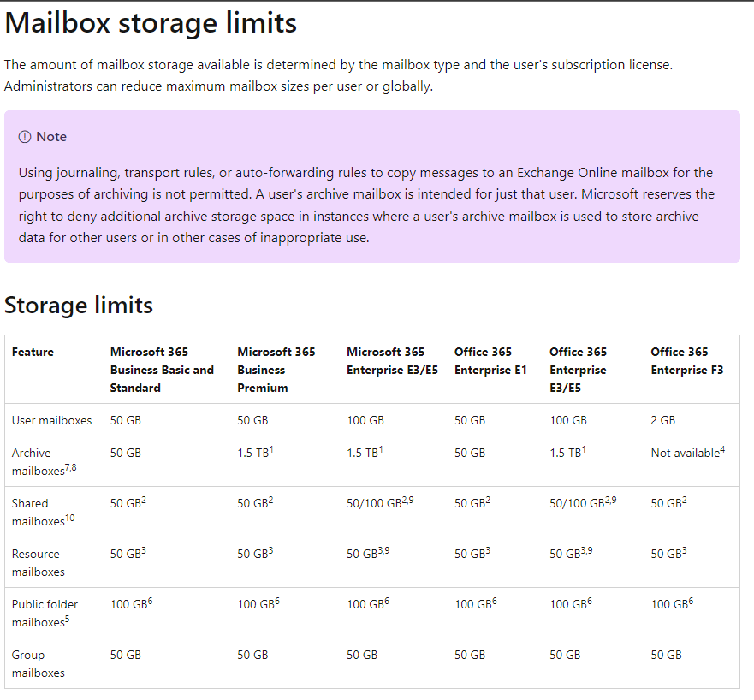Click the Storage limits section heading

click(79, 305)
